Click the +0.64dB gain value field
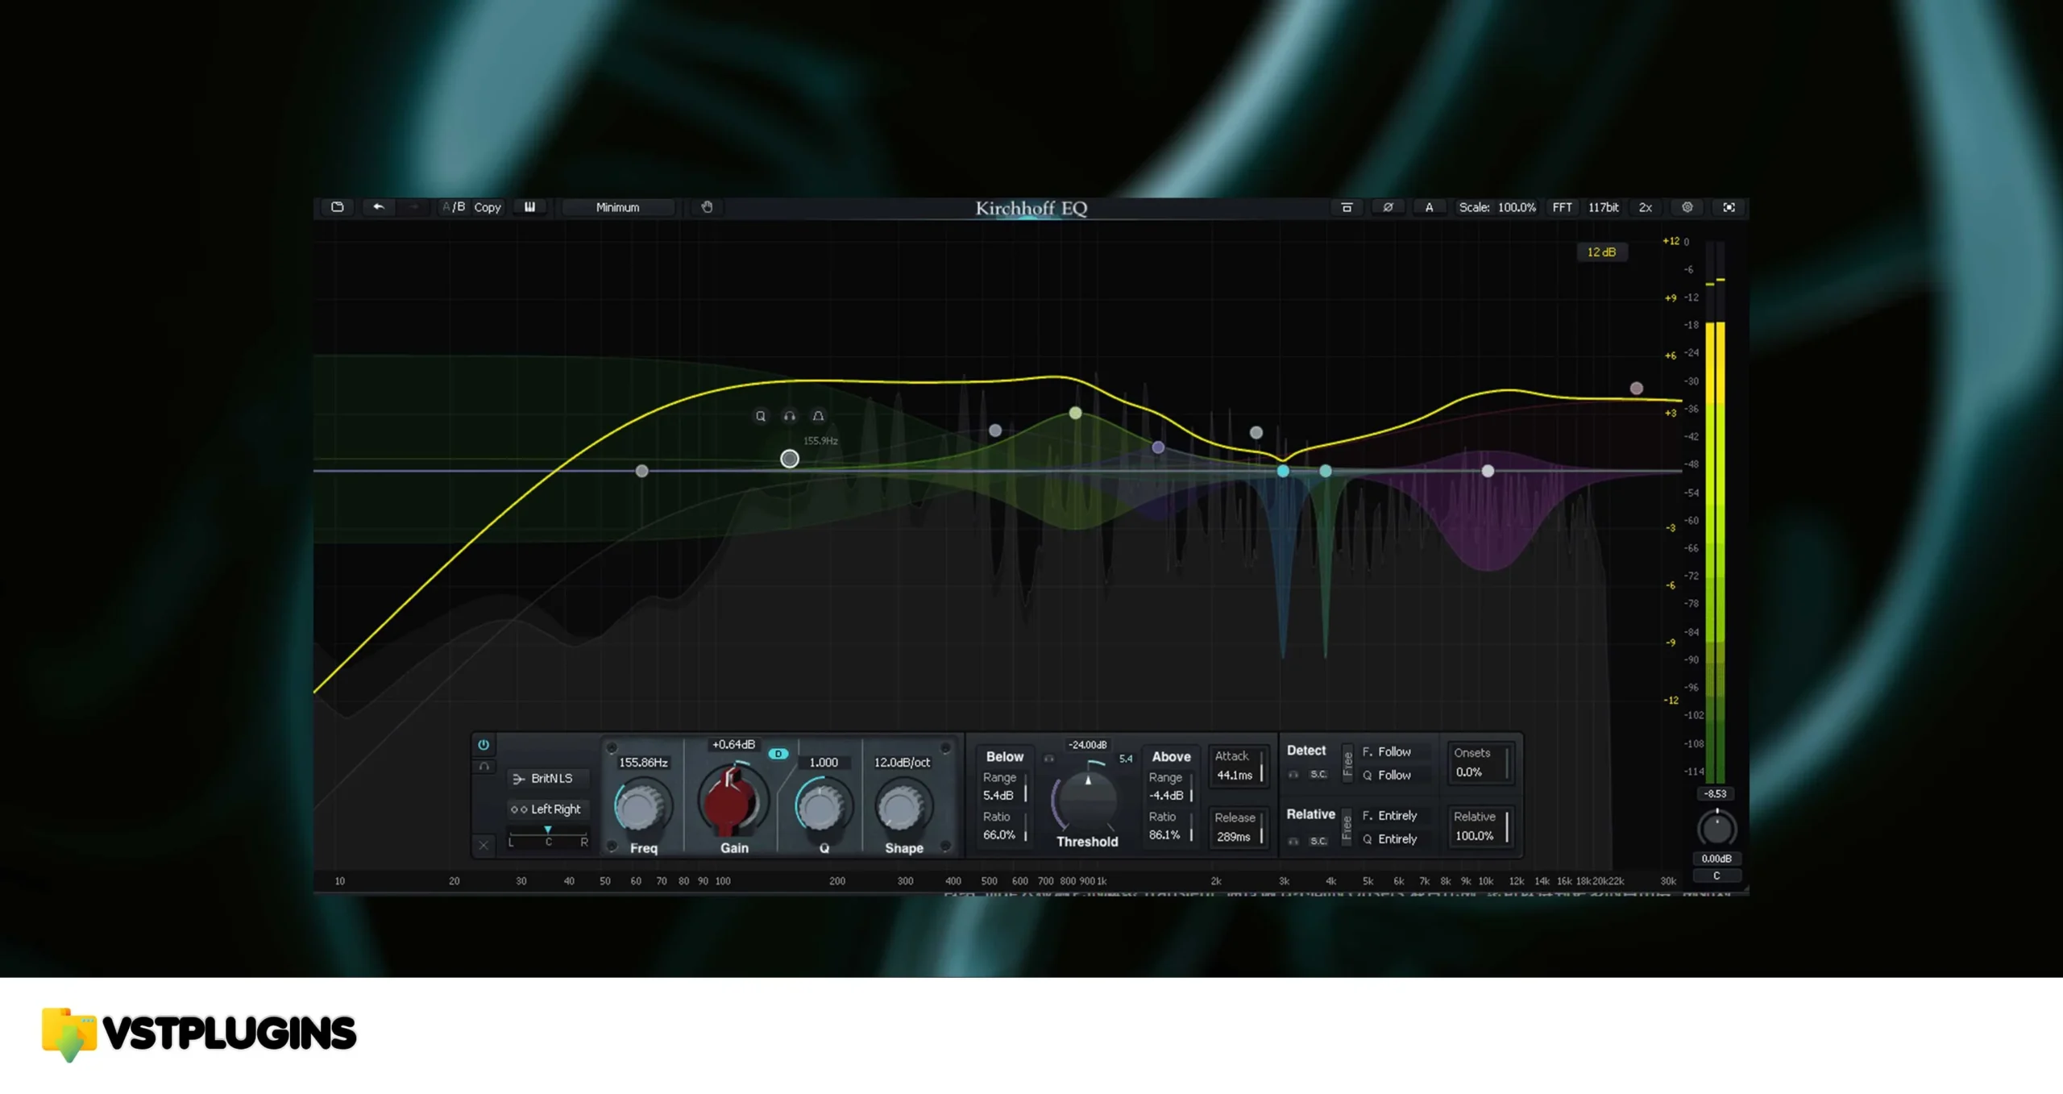The height and width of the screenshot is (1094, 2063). coord(733,744)
